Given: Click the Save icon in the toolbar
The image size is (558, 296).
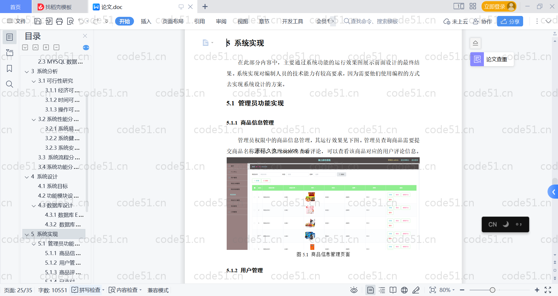Looking at the screenshot, I should (x=38, y=21).
